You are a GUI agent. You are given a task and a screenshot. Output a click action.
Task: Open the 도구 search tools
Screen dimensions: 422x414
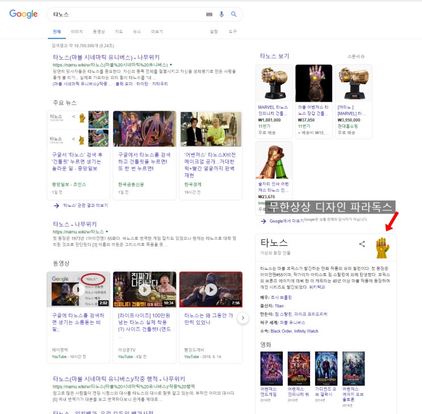(x=232, y=31)
